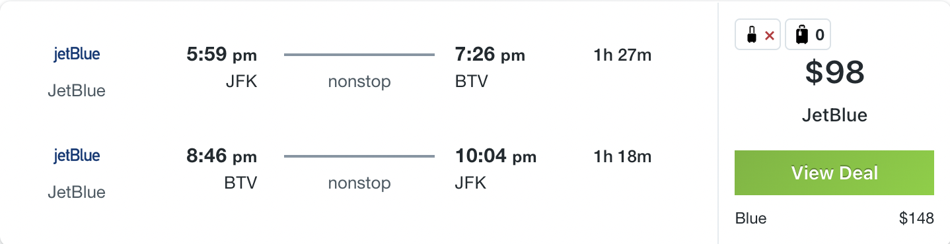Screen dimensions: 950x244
Task: Click the return flight nonstop label
Action: click(359, 183)
